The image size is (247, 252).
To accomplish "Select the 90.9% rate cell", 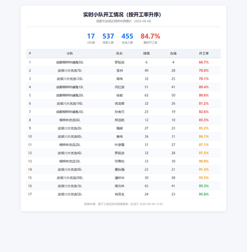I will click(204, 161).
